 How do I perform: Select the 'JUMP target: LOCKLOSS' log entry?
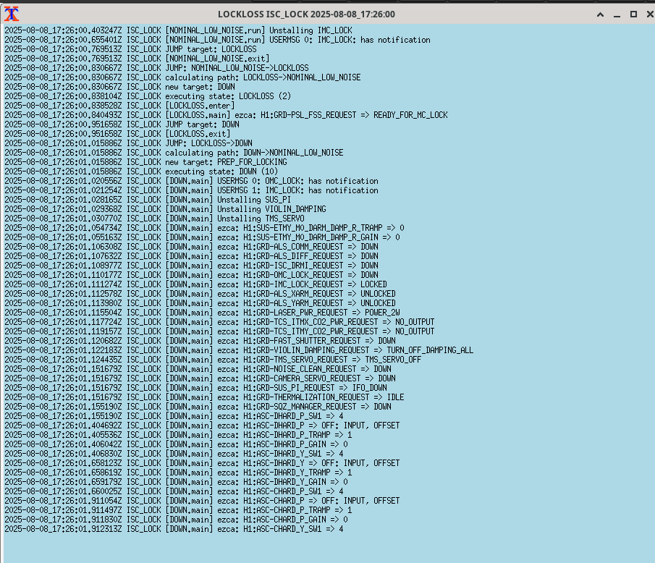tap(211, 49)
